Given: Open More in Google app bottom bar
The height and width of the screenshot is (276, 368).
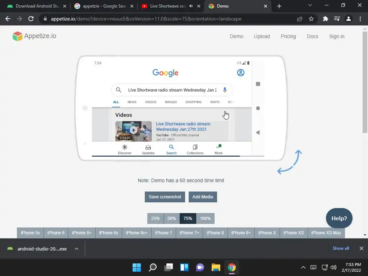Looking at the screenshot, I should 218,149.
